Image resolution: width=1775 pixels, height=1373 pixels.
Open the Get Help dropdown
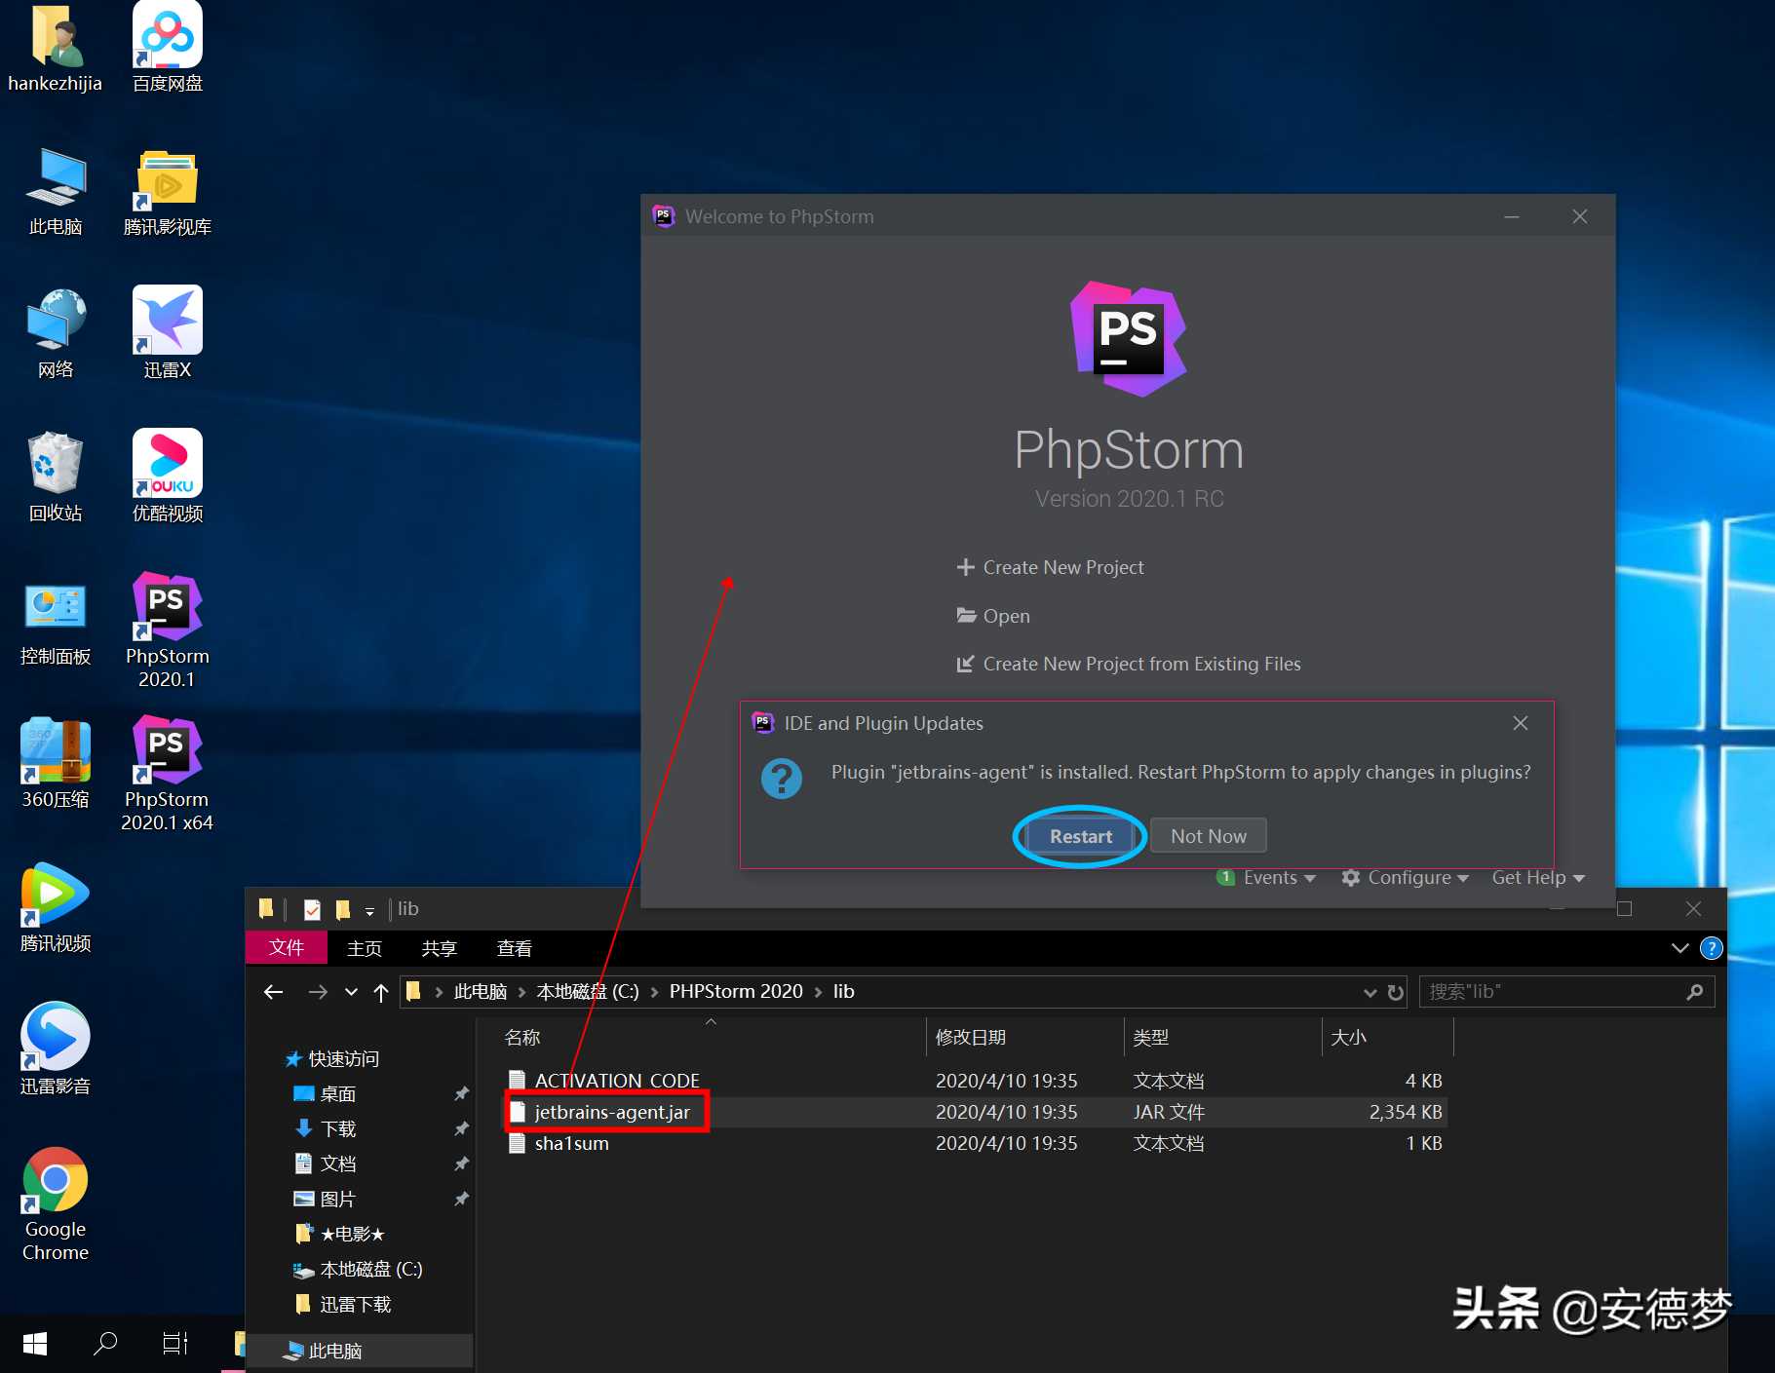click(x=1538, y=877)
